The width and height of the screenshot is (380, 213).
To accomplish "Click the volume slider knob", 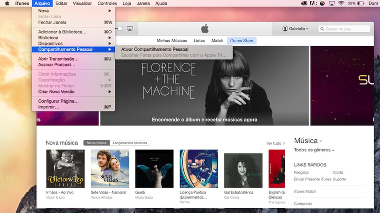I will [120, 29].
